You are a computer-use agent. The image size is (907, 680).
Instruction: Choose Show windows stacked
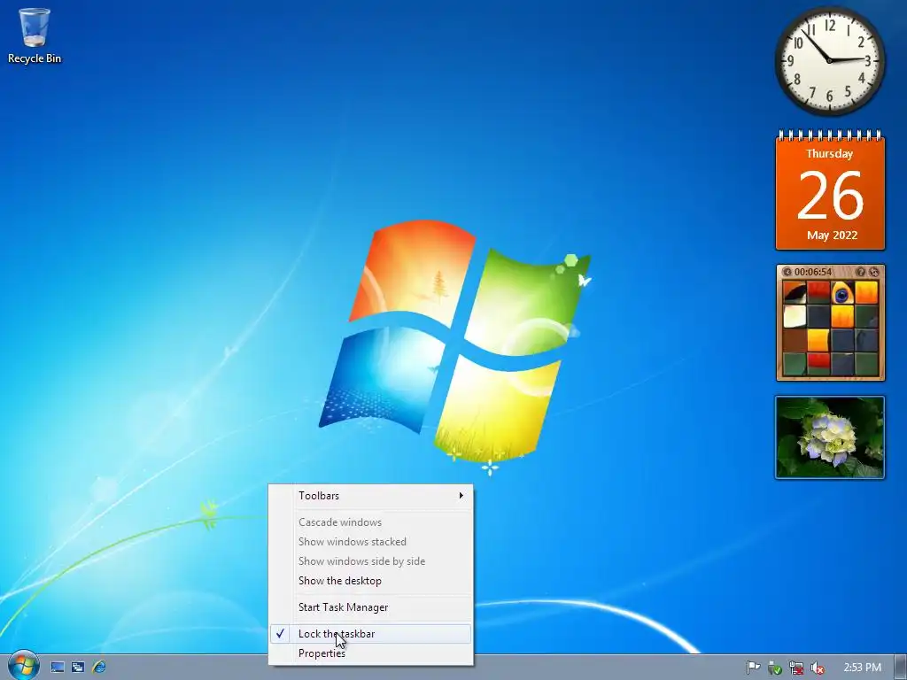pos(371,542)
